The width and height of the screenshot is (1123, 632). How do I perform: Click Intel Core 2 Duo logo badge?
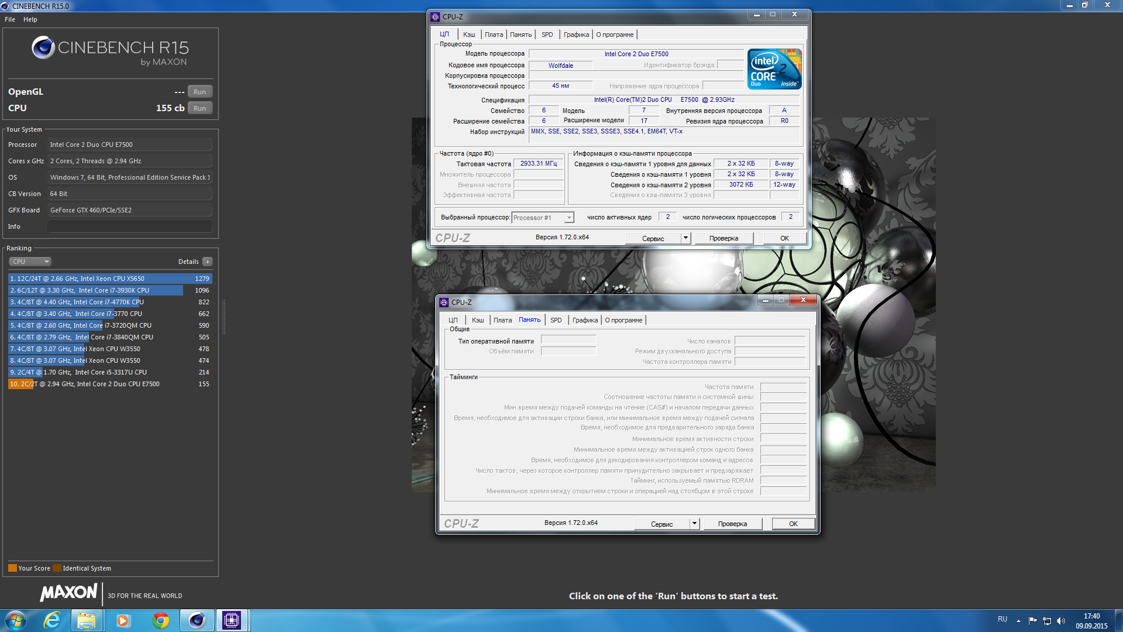pos(774,69)
